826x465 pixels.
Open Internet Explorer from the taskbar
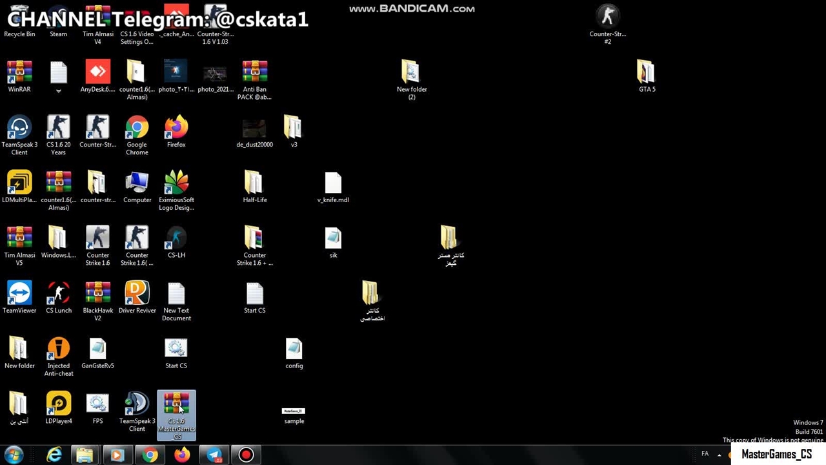pos(54,455)
